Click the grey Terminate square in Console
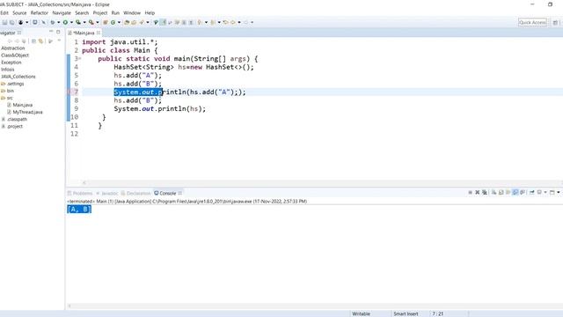 [470, 193]
